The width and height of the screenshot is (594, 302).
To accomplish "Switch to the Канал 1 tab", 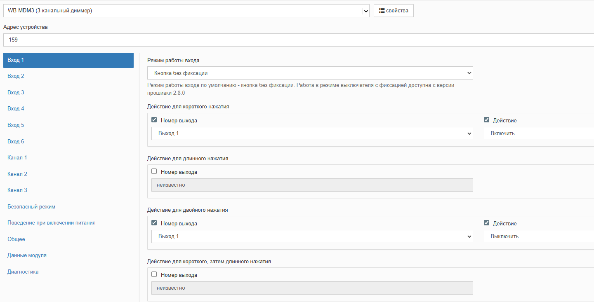I will (x=17, y=158).
